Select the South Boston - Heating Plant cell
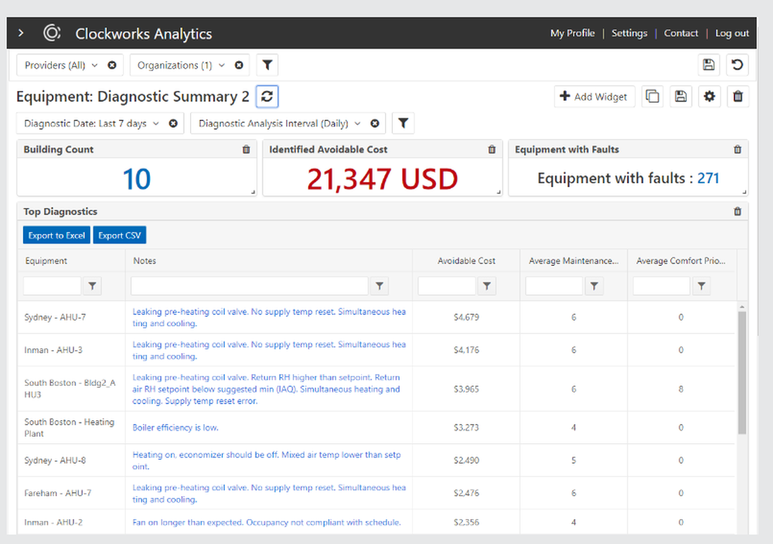The image size is (773, 544). (x=70, y=428)
